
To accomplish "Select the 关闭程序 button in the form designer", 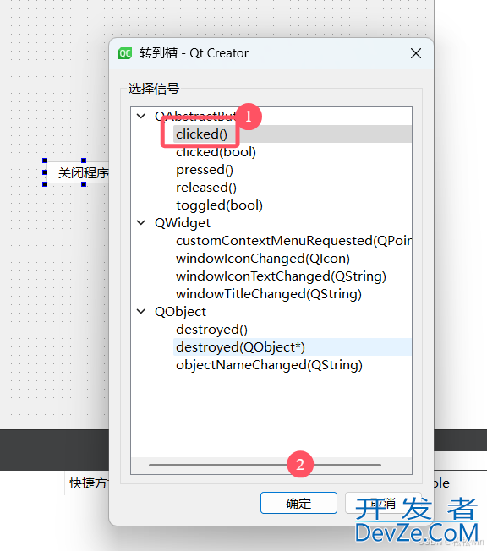I will (x=77, y=172).
